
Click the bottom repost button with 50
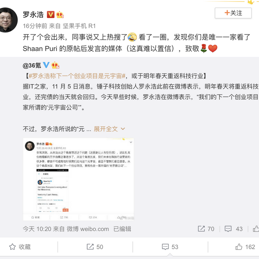coord(95,247)
